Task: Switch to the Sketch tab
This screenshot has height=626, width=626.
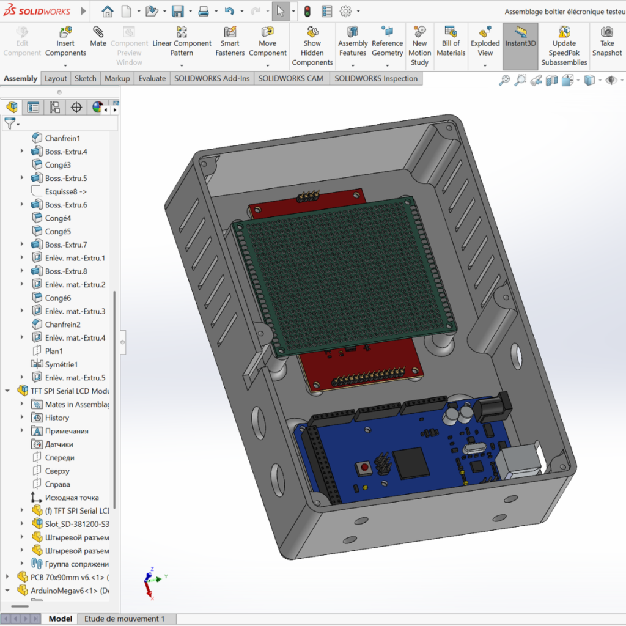Action: click(x=86, y=78)
